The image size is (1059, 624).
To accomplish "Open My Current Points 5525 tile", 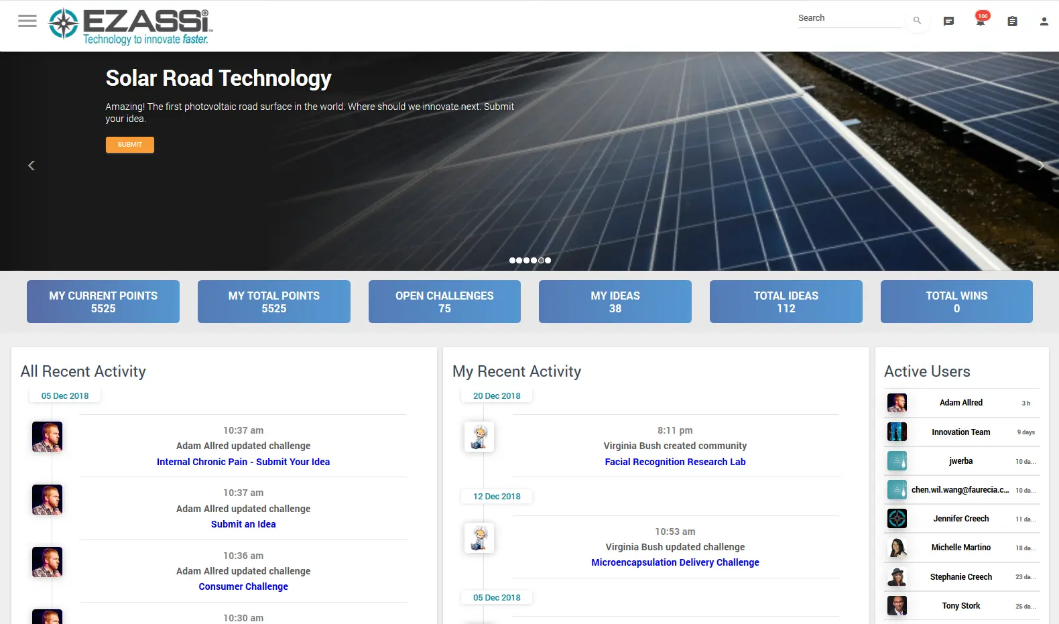I will [103, 302].
